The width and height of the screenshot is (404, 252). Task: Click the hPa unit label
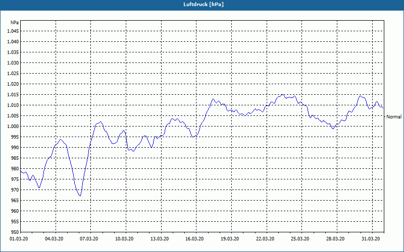(x=15, y=22)
